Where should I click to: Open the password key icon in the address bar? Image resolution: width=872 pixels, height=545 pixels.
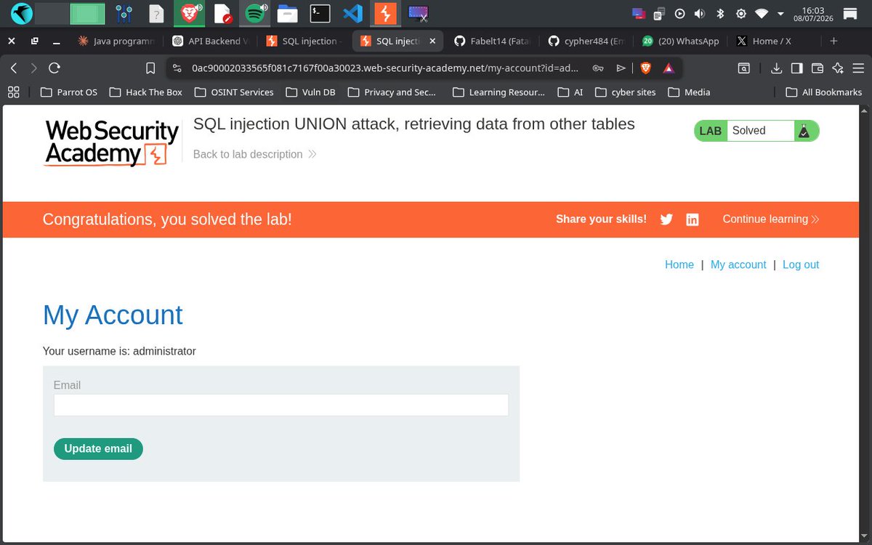598,68
